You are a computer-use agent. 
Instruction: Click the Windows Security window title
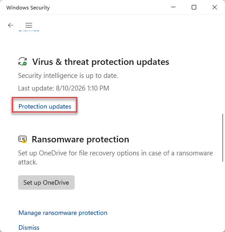[x=28, y=8]
